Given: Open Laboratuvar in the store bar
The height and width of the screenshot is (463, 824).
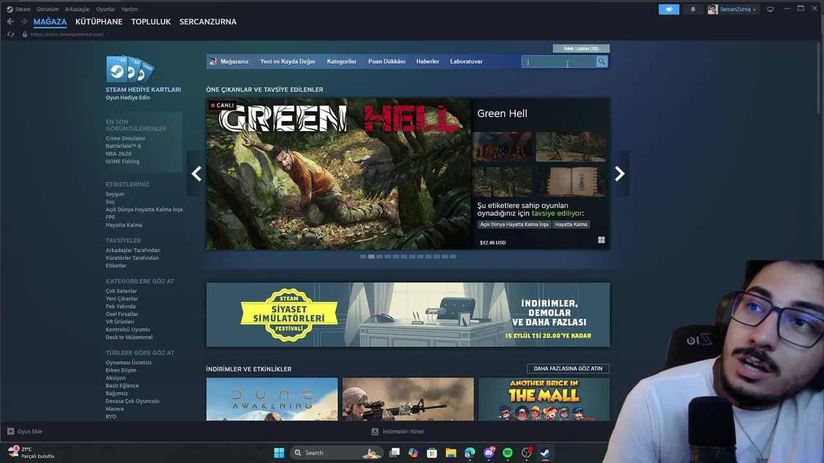Looking at the screenshot, I should coord(466,62).
